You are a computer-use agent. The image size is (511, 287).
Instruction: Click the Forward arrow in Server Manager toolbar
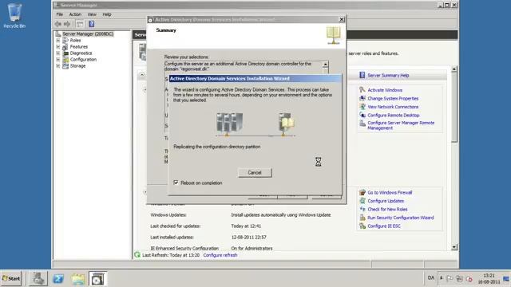[67, 24]
